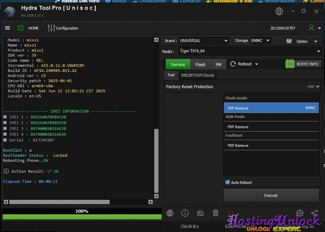Click the log horizontal scrollbar thumb
This screenshot has height=232, width=325.
[59, 202]
